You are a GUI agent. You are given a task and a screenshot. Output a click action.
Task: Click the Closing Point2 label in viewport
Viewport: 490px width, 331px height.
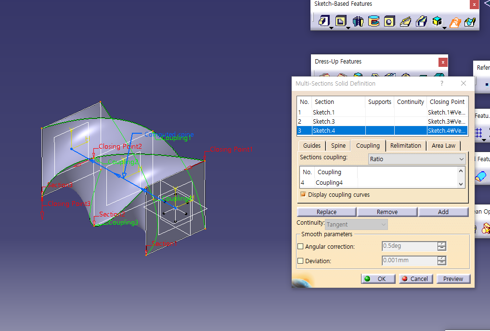[x=120, y=146]
